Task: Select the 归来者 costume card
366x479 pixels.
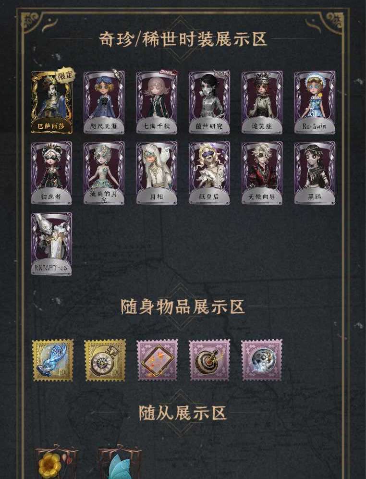Action: tap(51, 173)
